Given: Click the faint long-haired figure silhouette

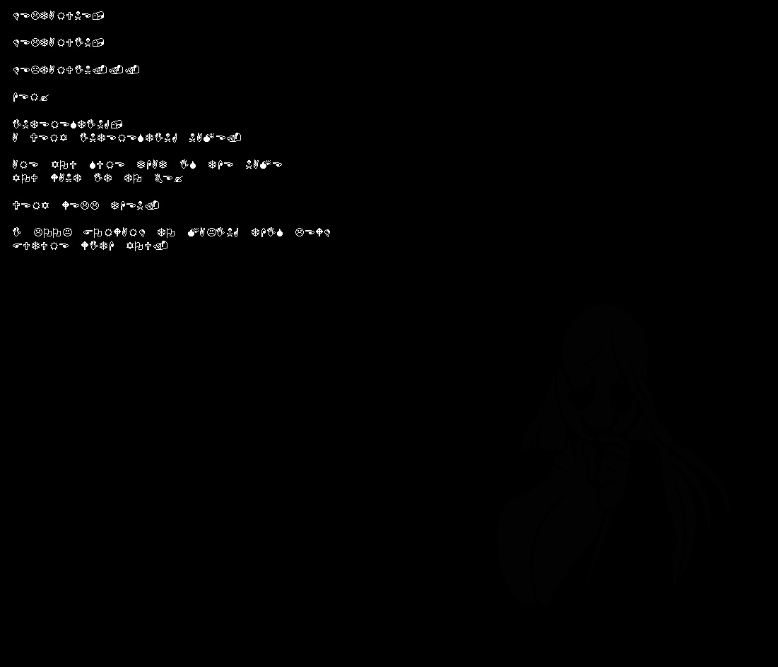Looking at the screenshot, I should [613, 456].
